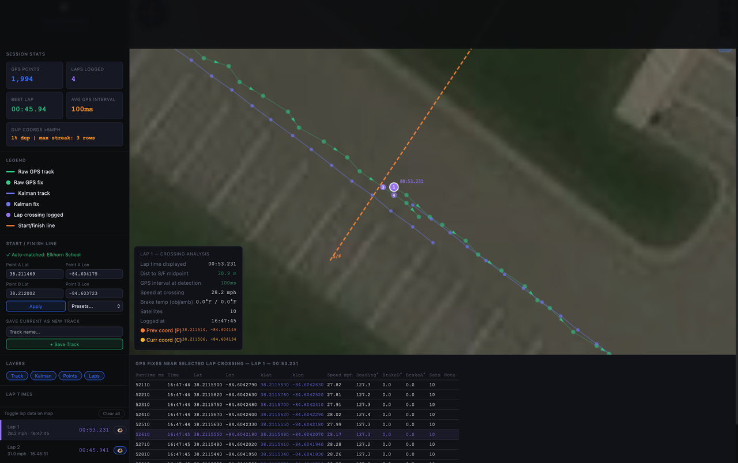
Task: Click the Avg GPS Interval card
Action: point(94,105)
